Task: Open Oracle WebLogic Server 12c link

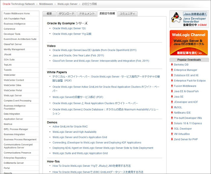Action: [69, 28]
